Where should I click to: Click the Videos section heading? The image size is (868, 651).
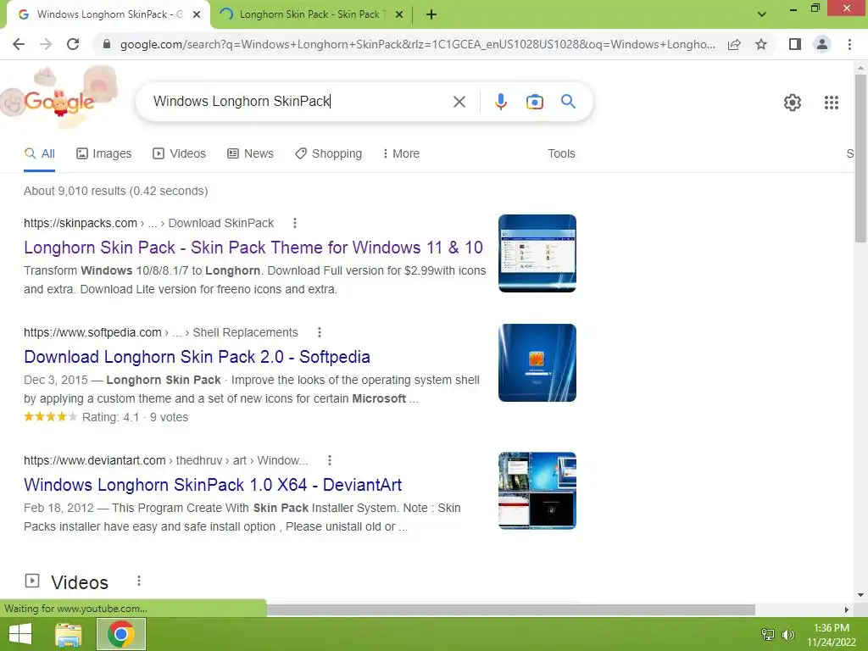[x=80, y=582]
